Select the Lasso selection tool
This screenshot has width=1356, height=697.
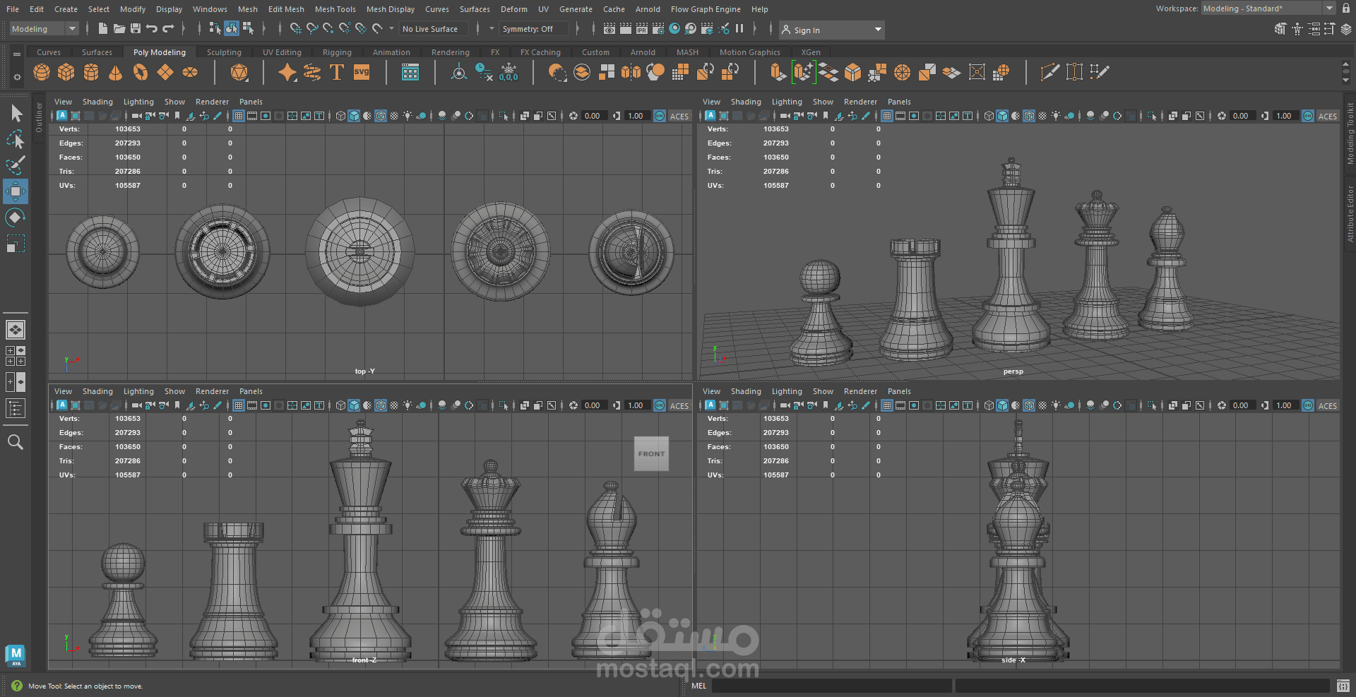[x=16, y=140]
